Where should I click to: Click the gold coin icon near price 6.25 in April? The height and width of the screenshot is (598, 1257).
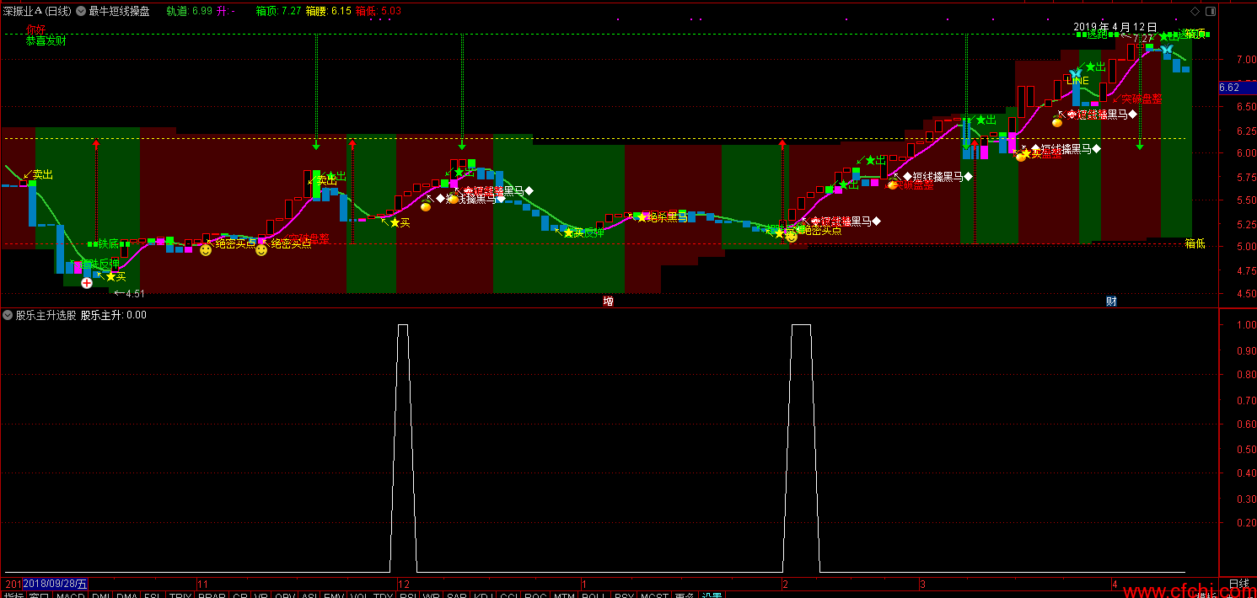click(1057, 122)
